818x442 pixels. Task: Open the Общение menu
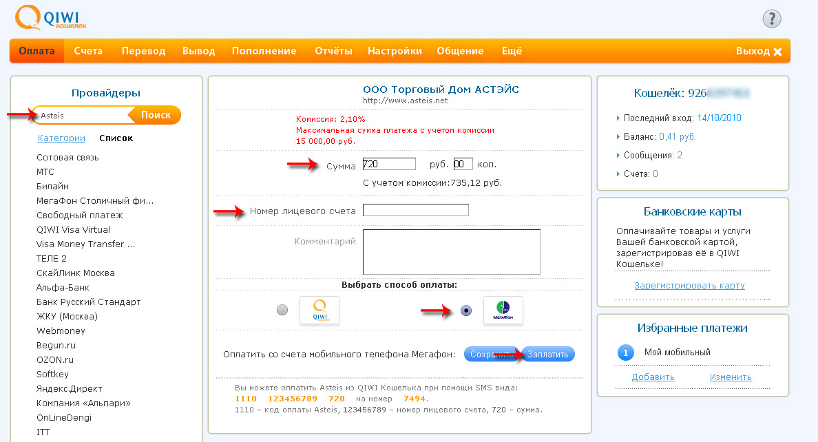coord(460,51)
